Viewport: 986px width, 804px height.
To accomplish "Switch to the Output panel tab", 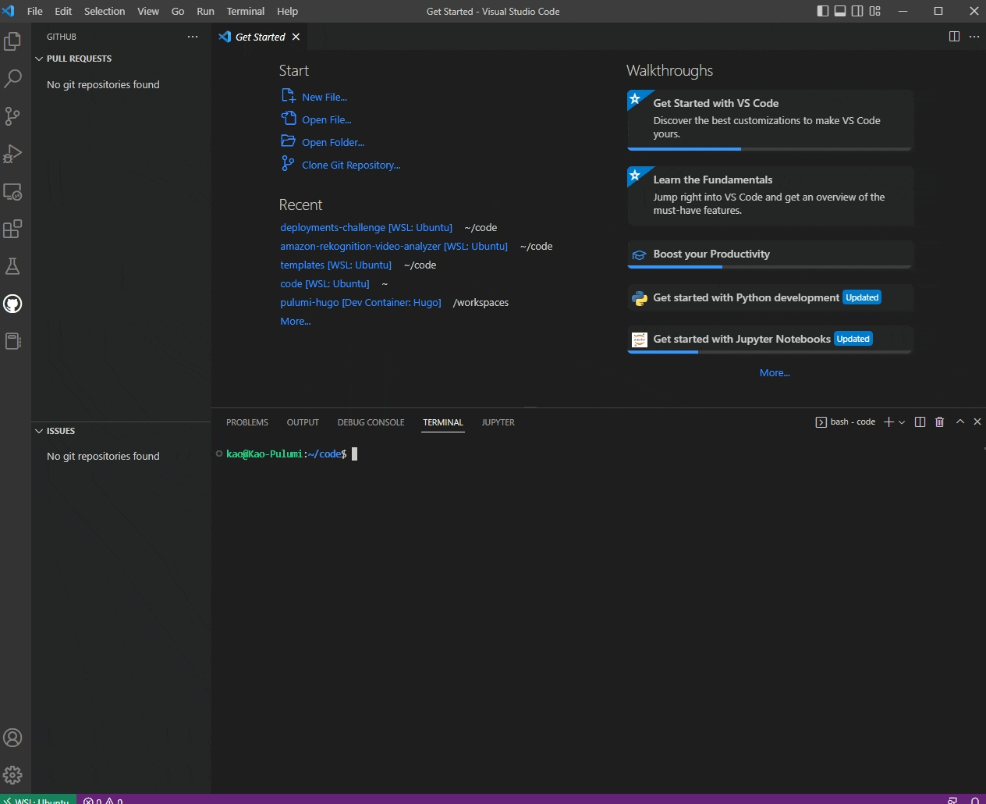I will (303, 422).
